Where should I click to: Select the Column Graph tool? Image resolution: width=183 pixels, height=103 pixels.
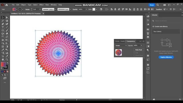7,53
